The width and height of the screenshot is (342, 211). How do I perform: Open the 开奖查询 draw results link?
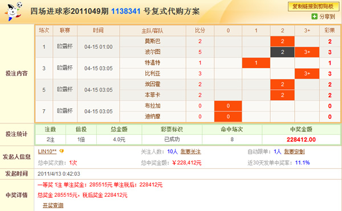[x=53, y=205]
